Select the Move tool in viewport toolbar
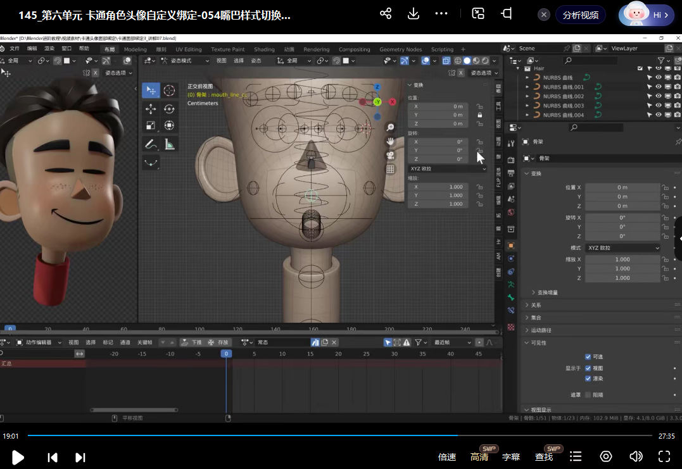 tap(151, 109)
